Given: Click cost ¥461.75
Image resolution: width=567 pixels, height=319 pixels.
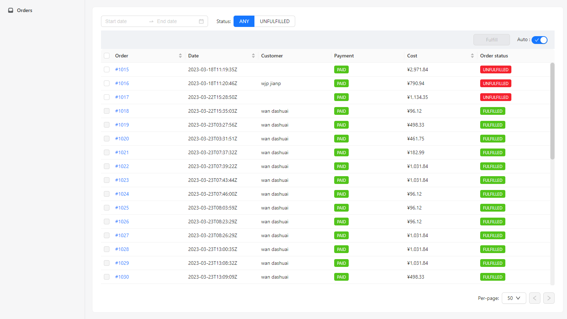Looking at the screenshot, I should (x=416, y=139).
